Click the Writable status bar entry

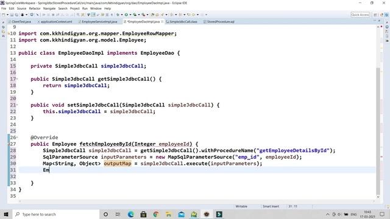coord(241,206)
